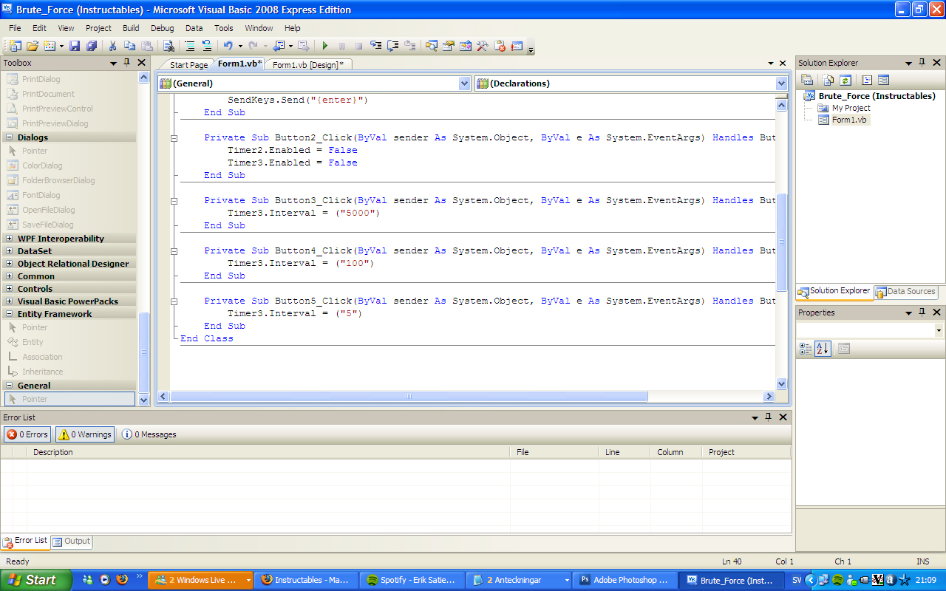Select FolderBrowserDialog in the Toolbox

point(58,180)
